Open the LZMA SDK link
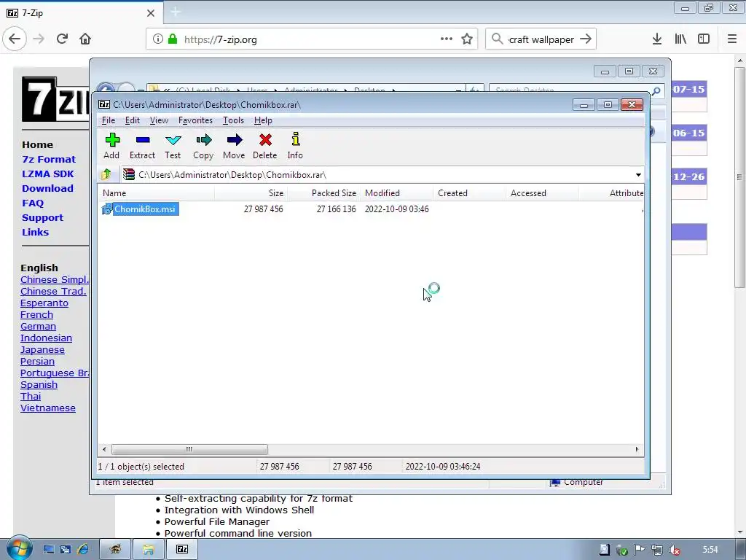Viewport: 746px width, 560px height. tap(47, 174)
